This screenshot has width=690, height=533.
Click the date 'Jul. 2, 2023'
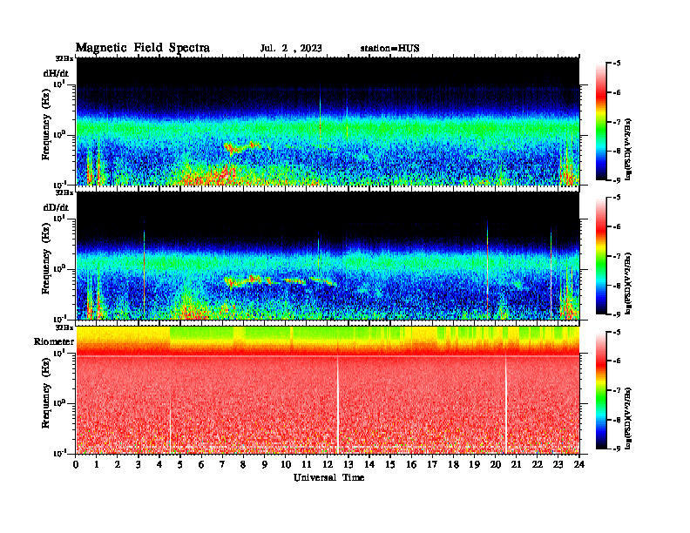pyautogui.click(x=291, y=49)
